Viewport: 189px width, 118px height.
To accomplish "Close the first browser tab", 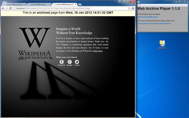I will point(25,4).
